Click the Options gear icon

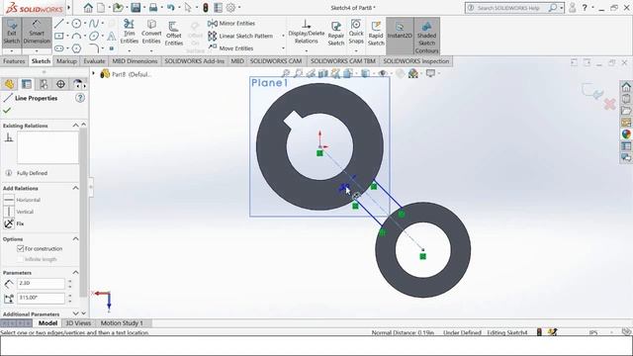[x=230, y=8]
